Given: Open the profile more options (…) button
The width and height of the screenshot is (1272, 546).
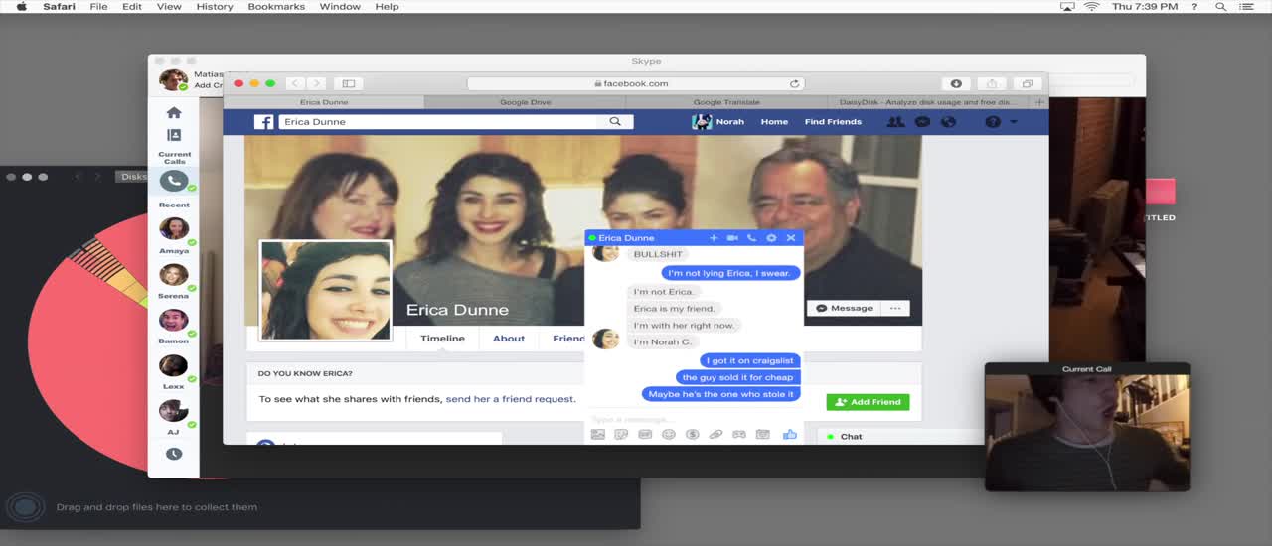Looking at the screenshot, I should click(895, 308).
